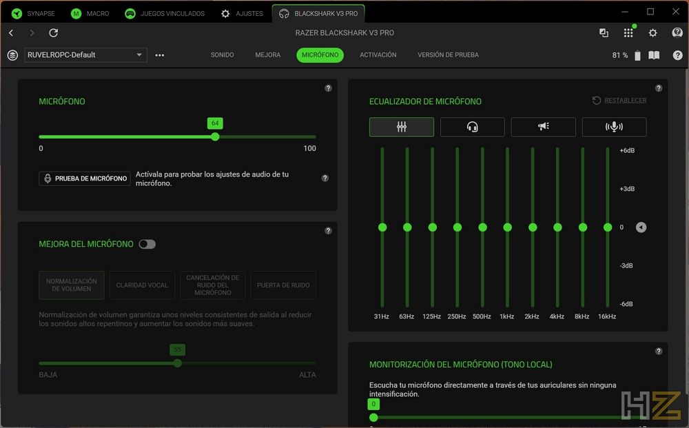
Task: Open the Versión de prueba section
Action: pos(448,55)
